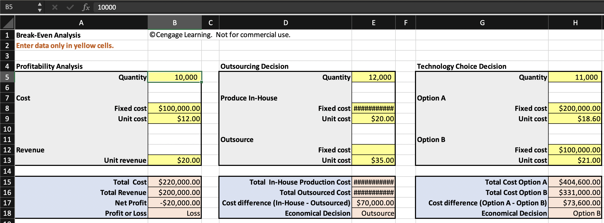This screenshot has width=604, height=223.
Task: Click the Name Box showing B5
Action: (18, 7)
